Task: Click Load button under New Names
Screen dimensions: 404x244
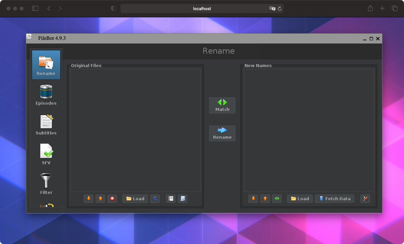Action: [300, 199]
